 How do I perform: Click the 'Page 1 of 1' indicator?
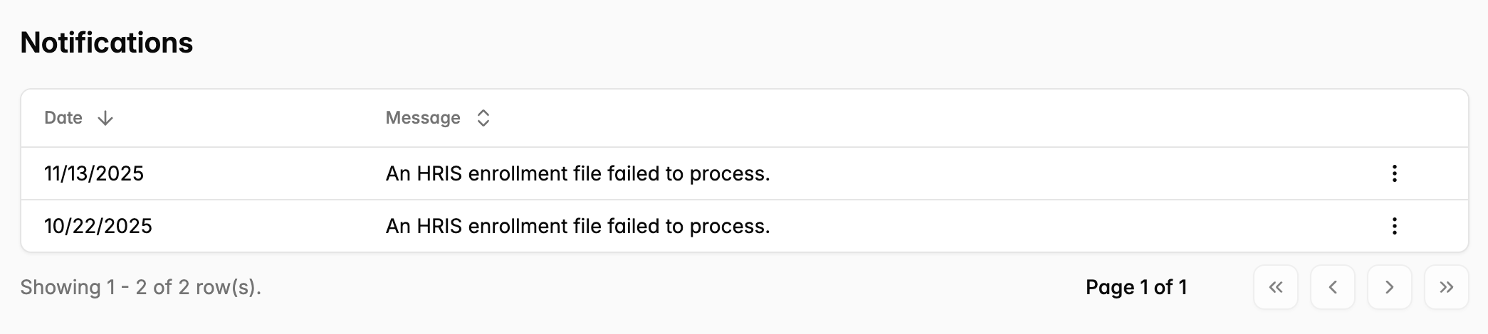point(1136,287)
